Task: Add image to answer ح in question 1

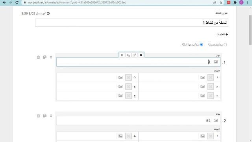Action: pyautogui.click(x=120, y=95)
